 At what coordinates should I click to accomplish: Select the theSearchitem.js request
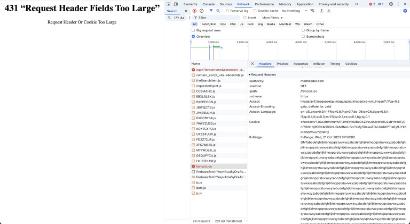pyautogui.click(x=218, y=80)
